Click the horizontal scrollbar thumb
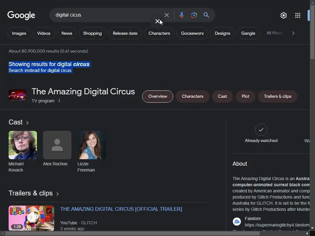This screenshot has height=236, width=315. coord(132,234)
